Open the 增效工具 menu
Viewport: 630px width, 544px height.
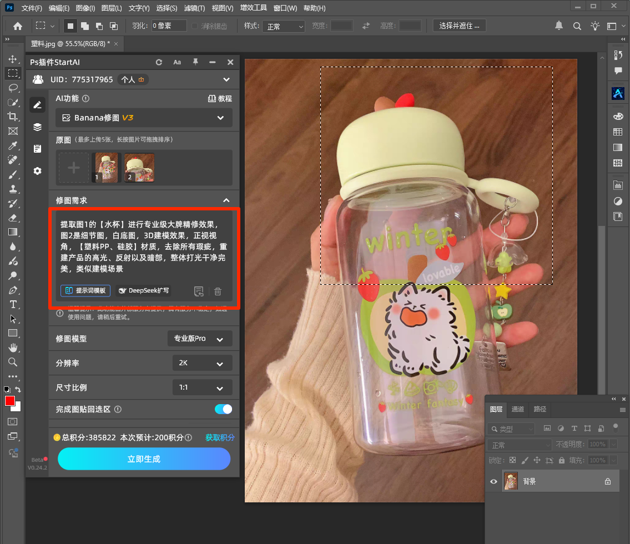[253, 8]
